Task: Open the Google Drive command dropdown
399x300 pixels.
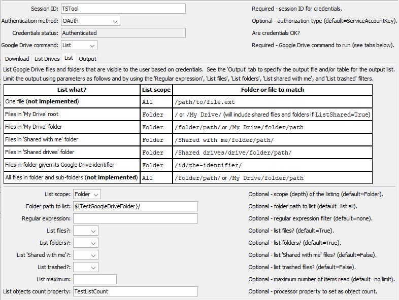Action: pos(79,45)
